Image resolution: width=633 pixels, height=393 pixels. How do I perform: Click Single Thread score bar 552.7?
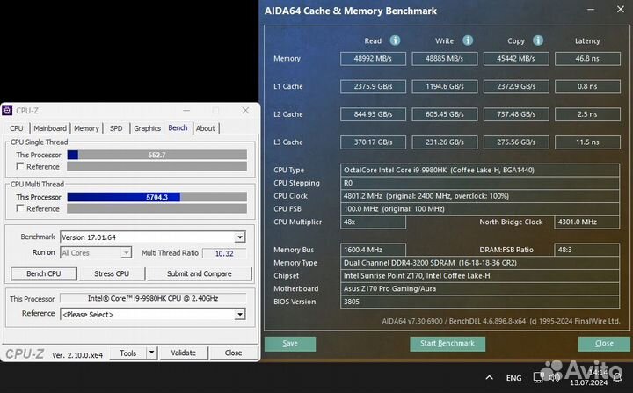click(156, 155)
